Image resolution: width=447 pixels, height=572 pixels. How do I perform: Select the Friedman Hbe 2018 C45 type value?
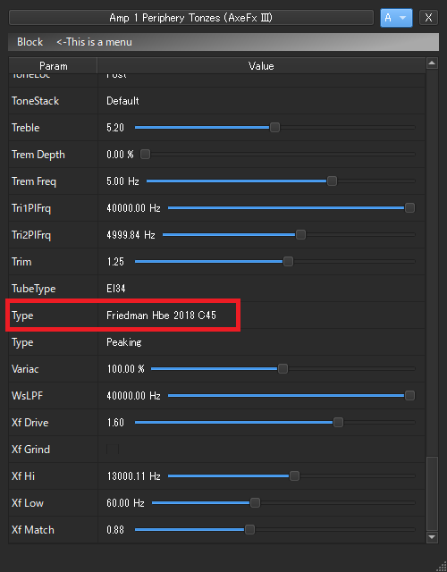(x=161, y=315)
